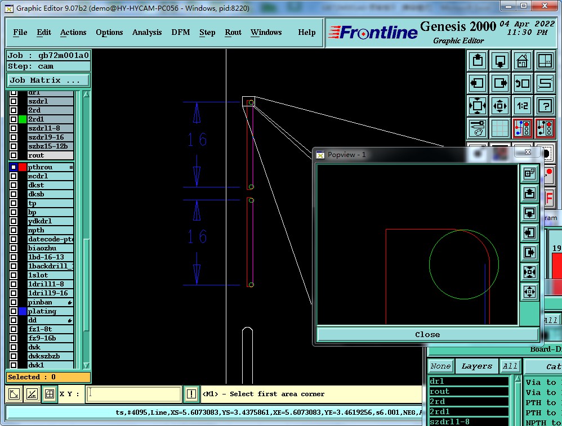Enable the checkbox for plating layer
Viewport: 562px width, 426px height.
pyautogui.click(x=14, y=311)
